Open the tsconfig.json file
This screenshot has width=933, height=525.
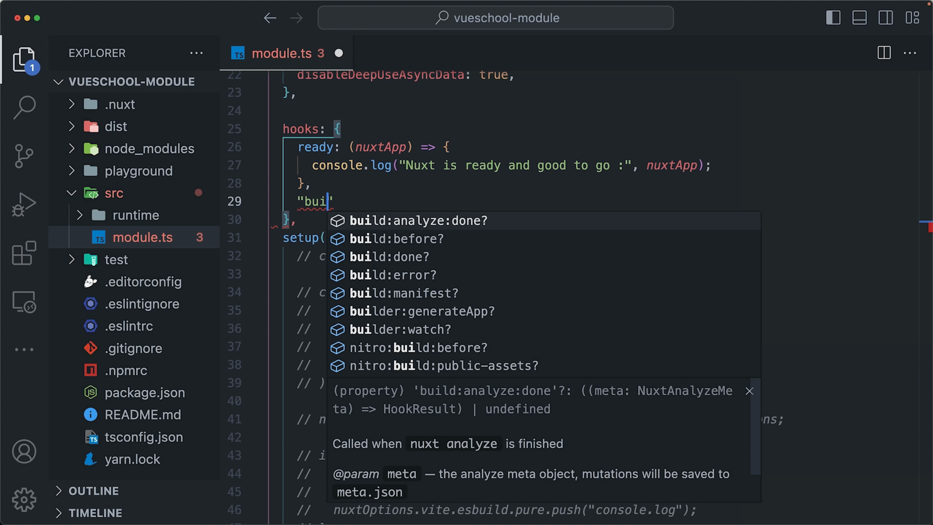pyautogui.click(x=134, y=437)
